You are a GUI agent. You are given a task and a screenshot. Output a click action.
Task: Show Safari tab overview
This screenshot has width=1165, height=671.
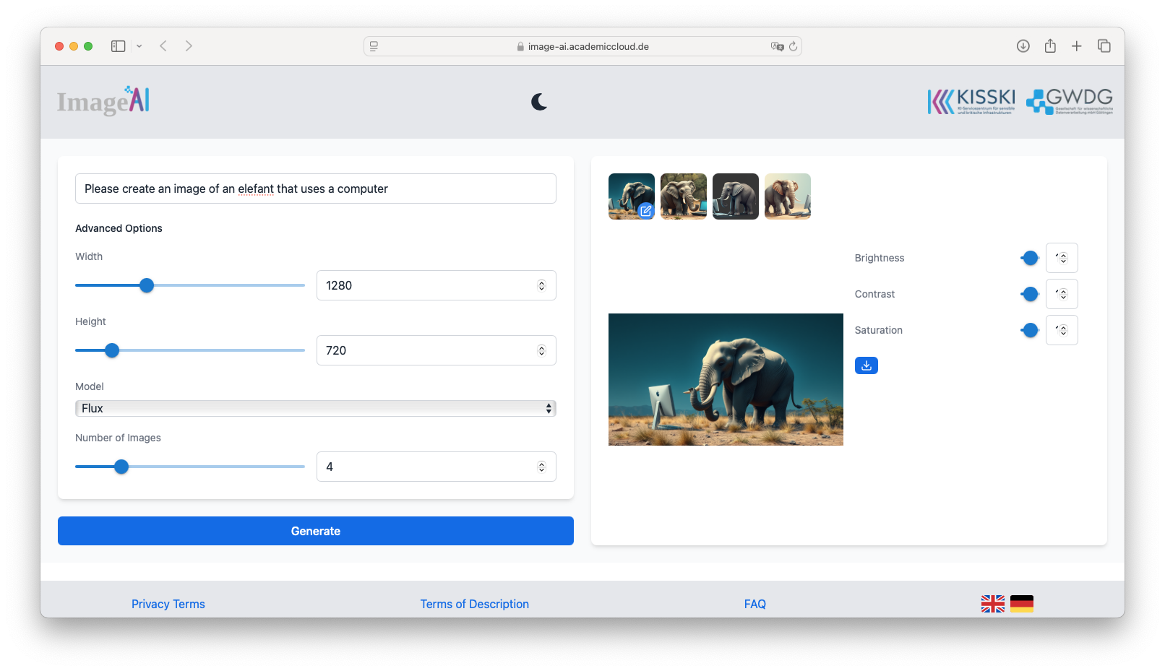tap(1104, 46)
